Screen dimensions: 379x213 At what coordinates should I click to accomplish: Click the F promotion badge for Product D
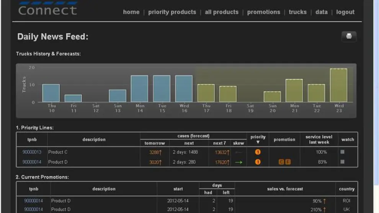click(x=288, y=162)
